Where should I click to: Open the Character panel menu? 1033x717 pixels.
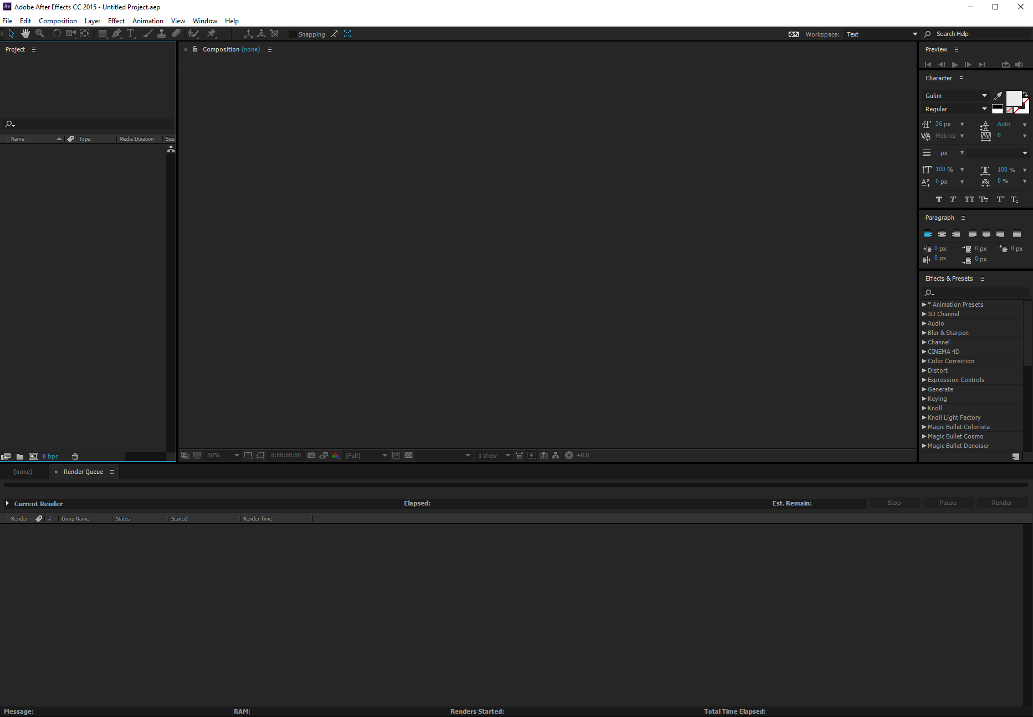coord(962,78)
